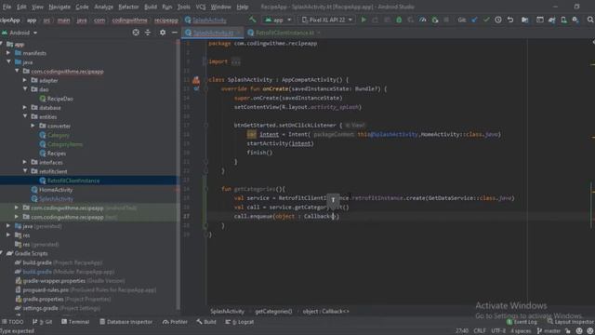The width and height of the screenshot is (595, 335).
Task: Show Git history with the clock icon
Action: pos(498,20)
